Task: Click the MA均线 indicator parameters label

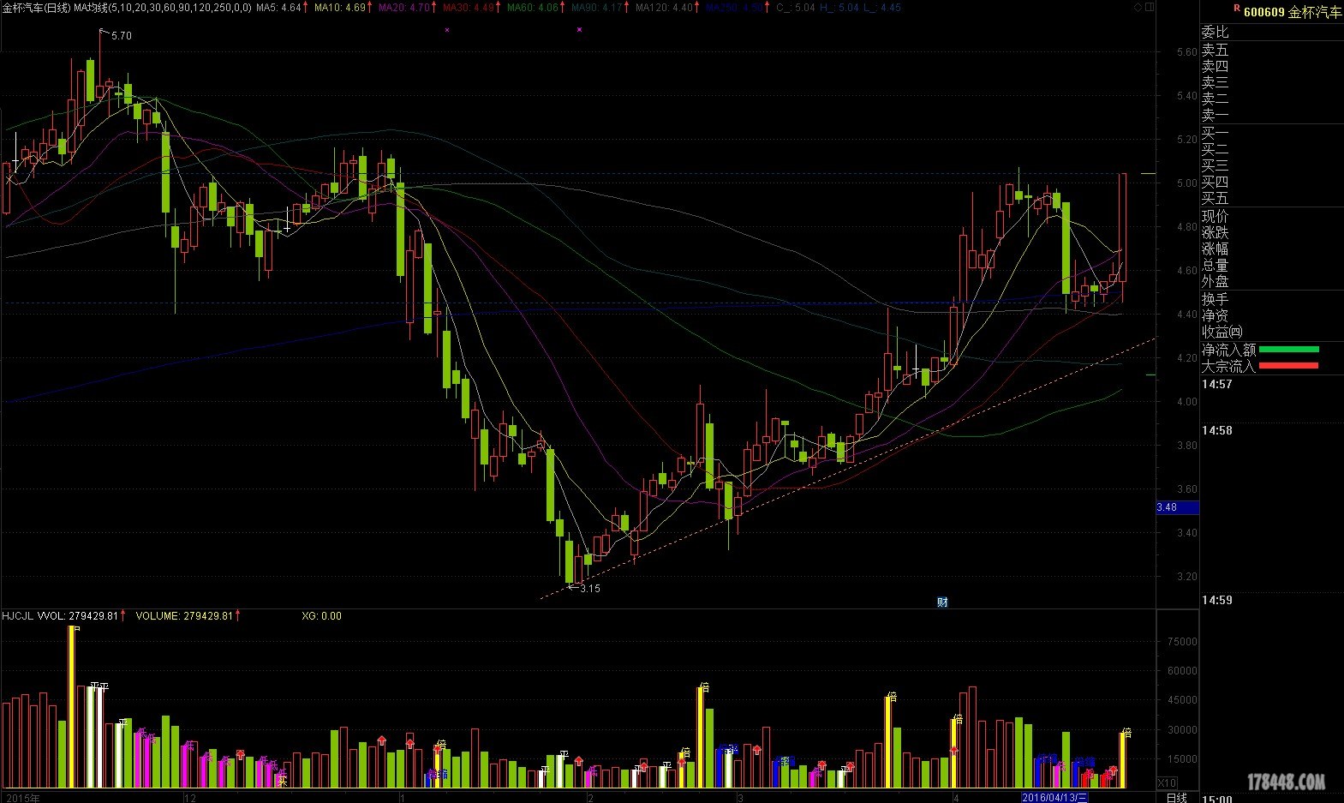Action: coord(163,8)
